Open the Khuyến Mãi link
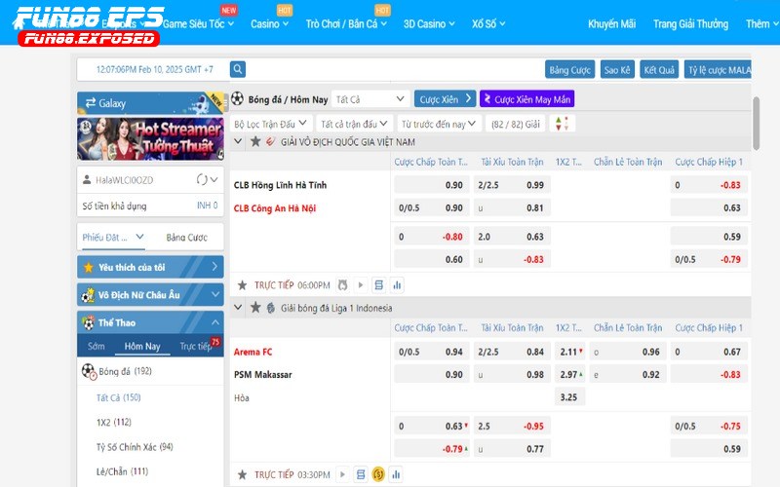780x487 pixels. [x=611, y=23]
